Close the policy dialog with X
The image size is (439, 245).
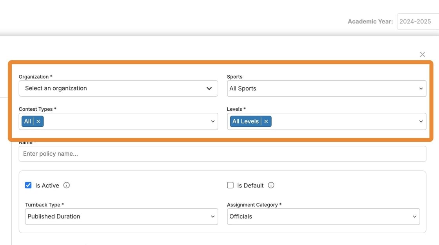pyautogui.click(x=422, y=54)
